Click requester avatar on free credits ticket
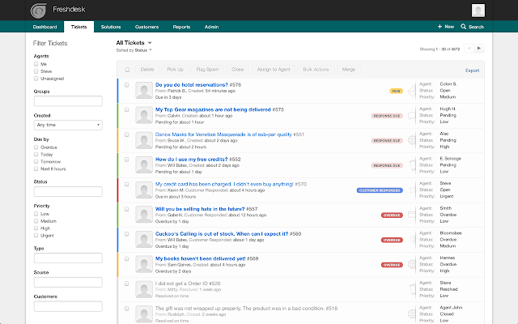The image size is (518, 324). click(x=144, y=165)
